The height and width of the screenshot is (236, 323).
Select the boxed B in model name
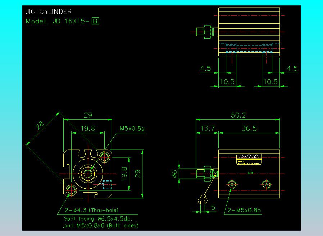coord(95,21)
